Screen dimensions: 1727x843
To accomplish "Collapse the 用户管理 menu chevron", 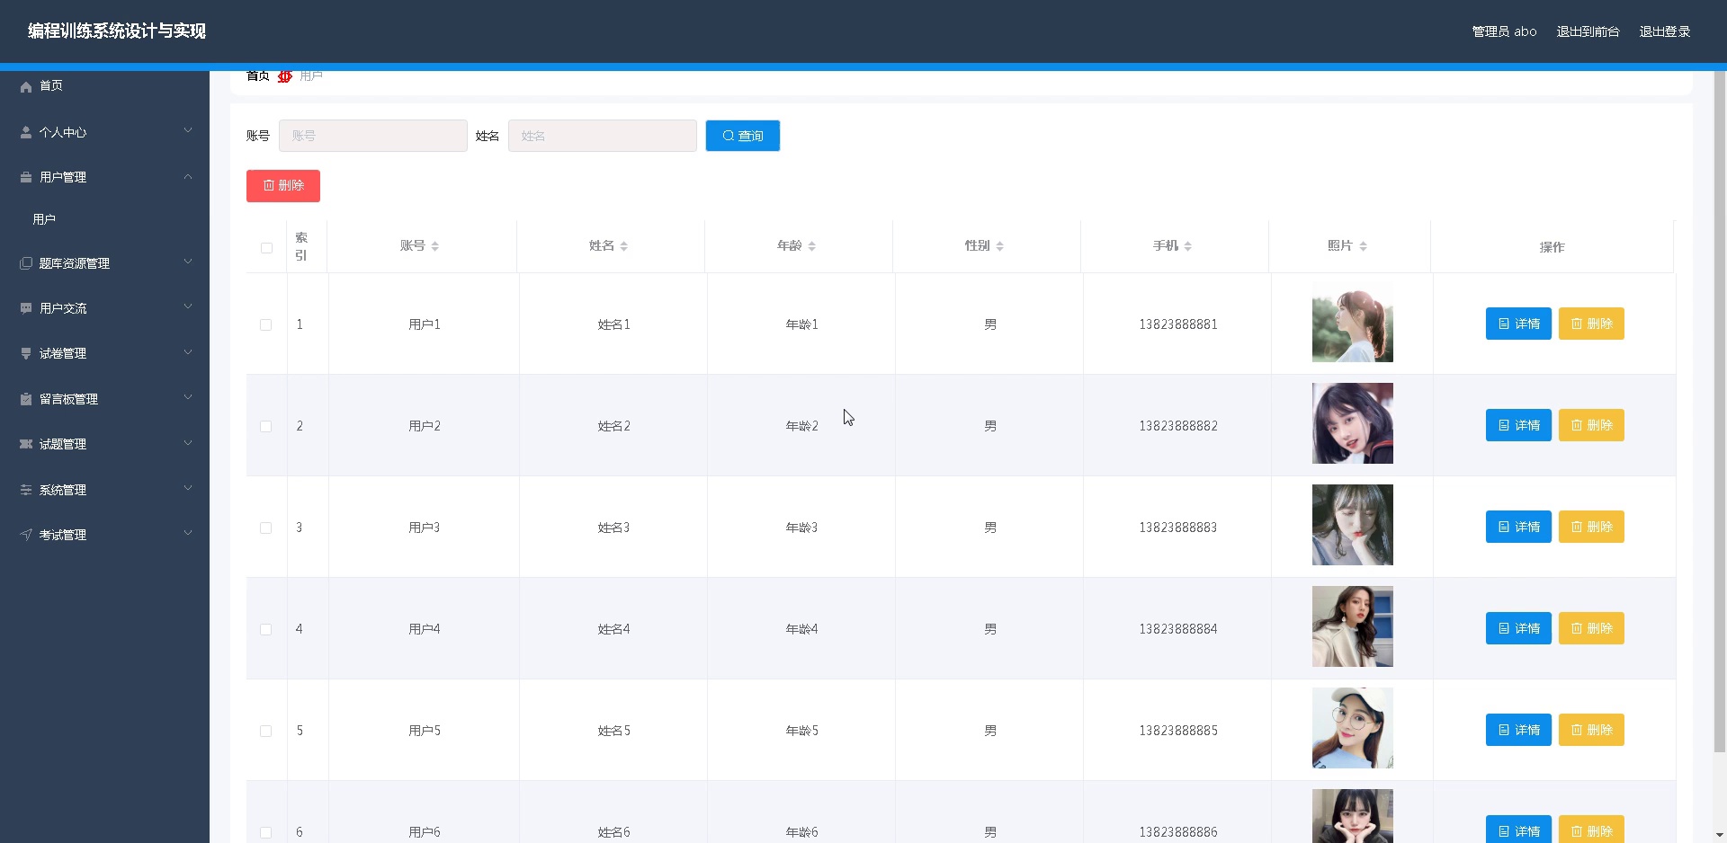I will 188,177.
